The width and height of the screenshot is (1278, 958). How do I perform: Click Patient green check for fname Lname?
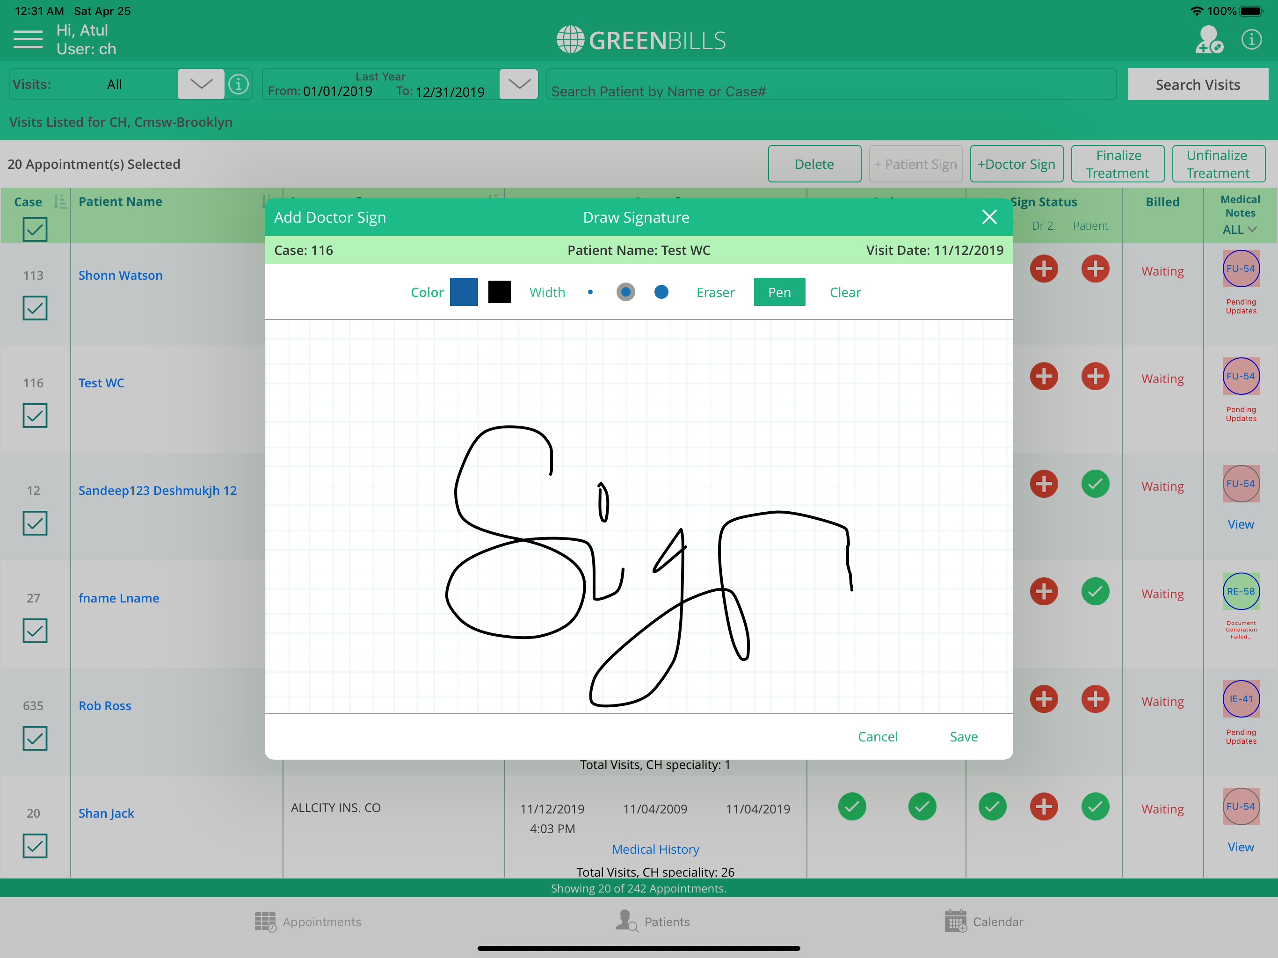[1095, 591]
